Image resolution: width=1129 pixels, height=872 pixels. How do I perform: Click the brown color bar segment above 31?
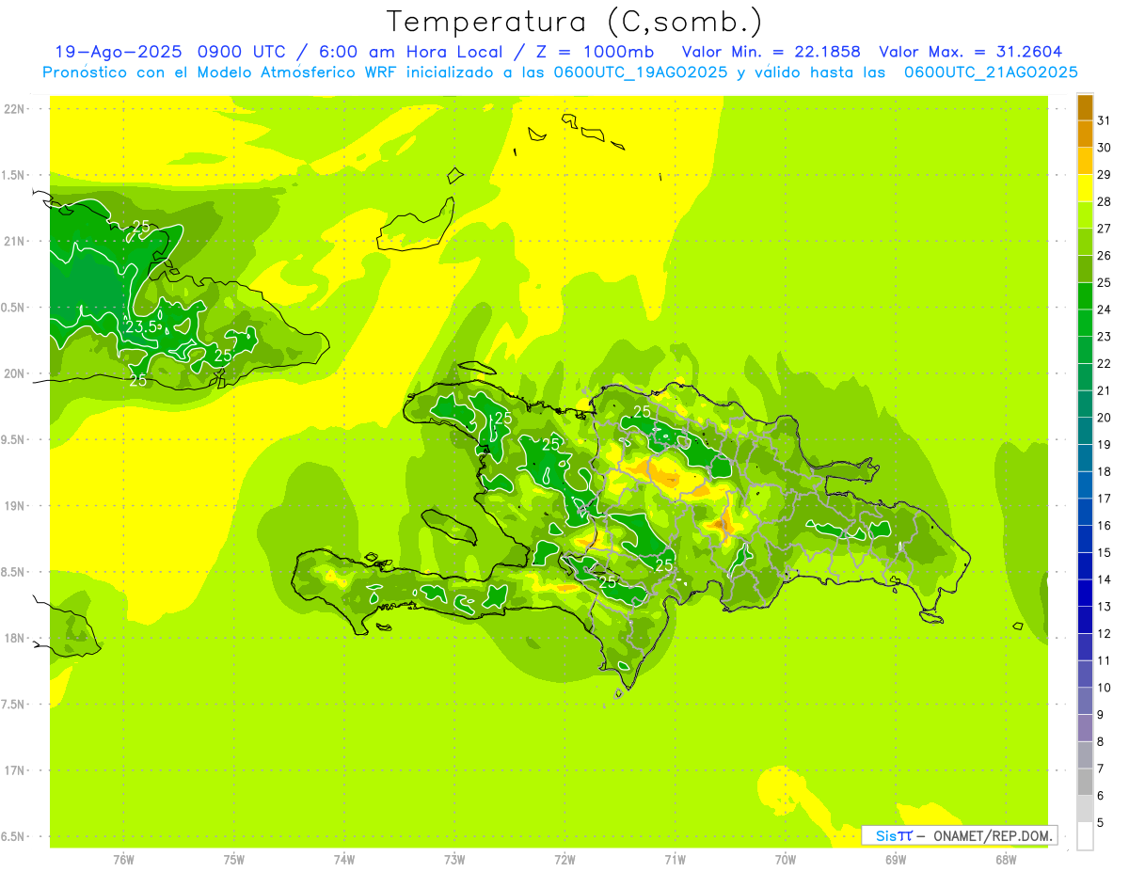(x=1085, y=107)
